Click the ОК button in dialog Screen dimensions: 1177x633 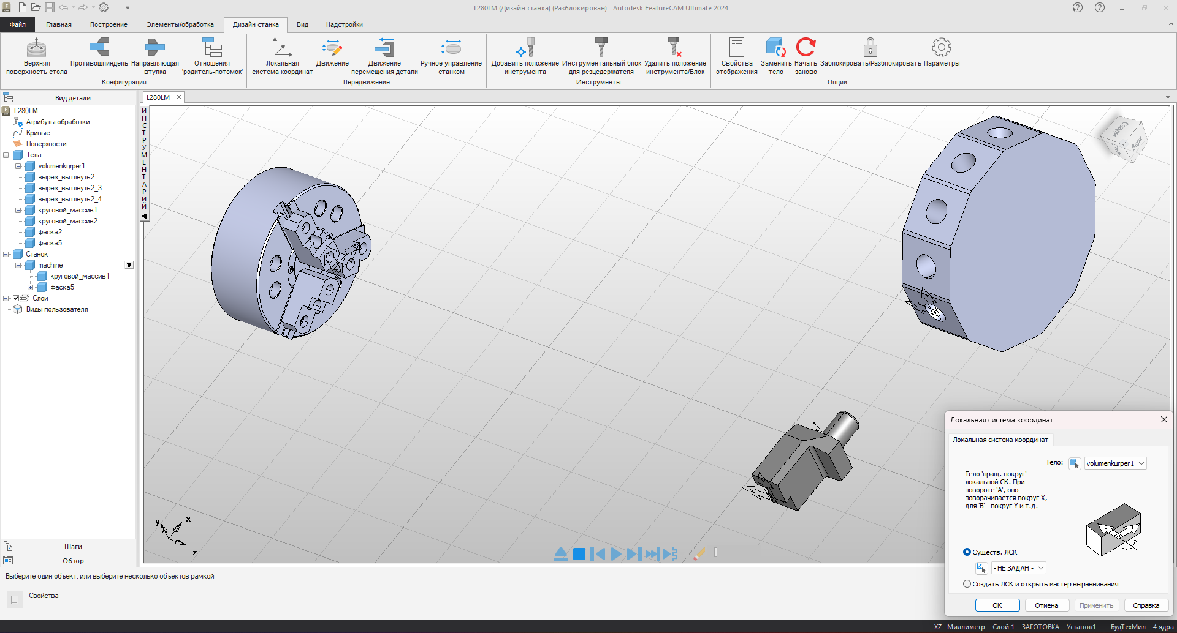[x=997, y=605]
